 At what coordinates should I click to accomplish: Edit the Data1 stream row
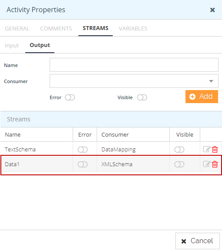(207, 164)
